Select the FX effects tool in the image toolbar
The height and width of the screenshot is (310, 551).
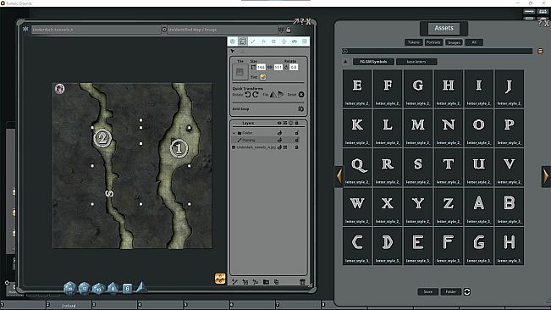coord(263,42)
